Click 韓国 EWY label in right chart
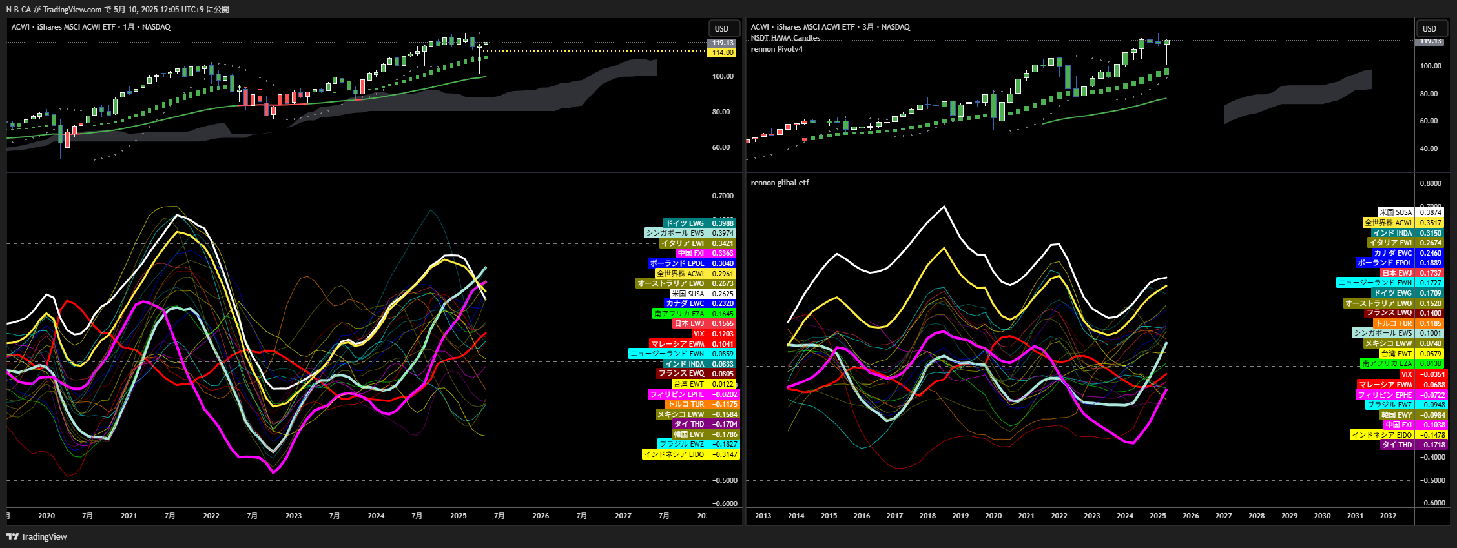 (x=1397, y=415)
